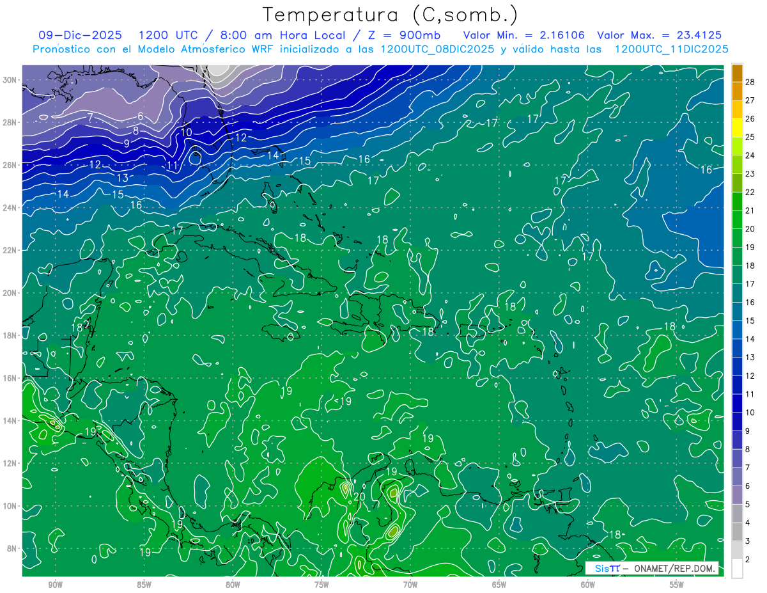The width and height of the screenshot is (767, 593).
Task: Select the date text '09-Dic-2025'
Action: [82, 35]
